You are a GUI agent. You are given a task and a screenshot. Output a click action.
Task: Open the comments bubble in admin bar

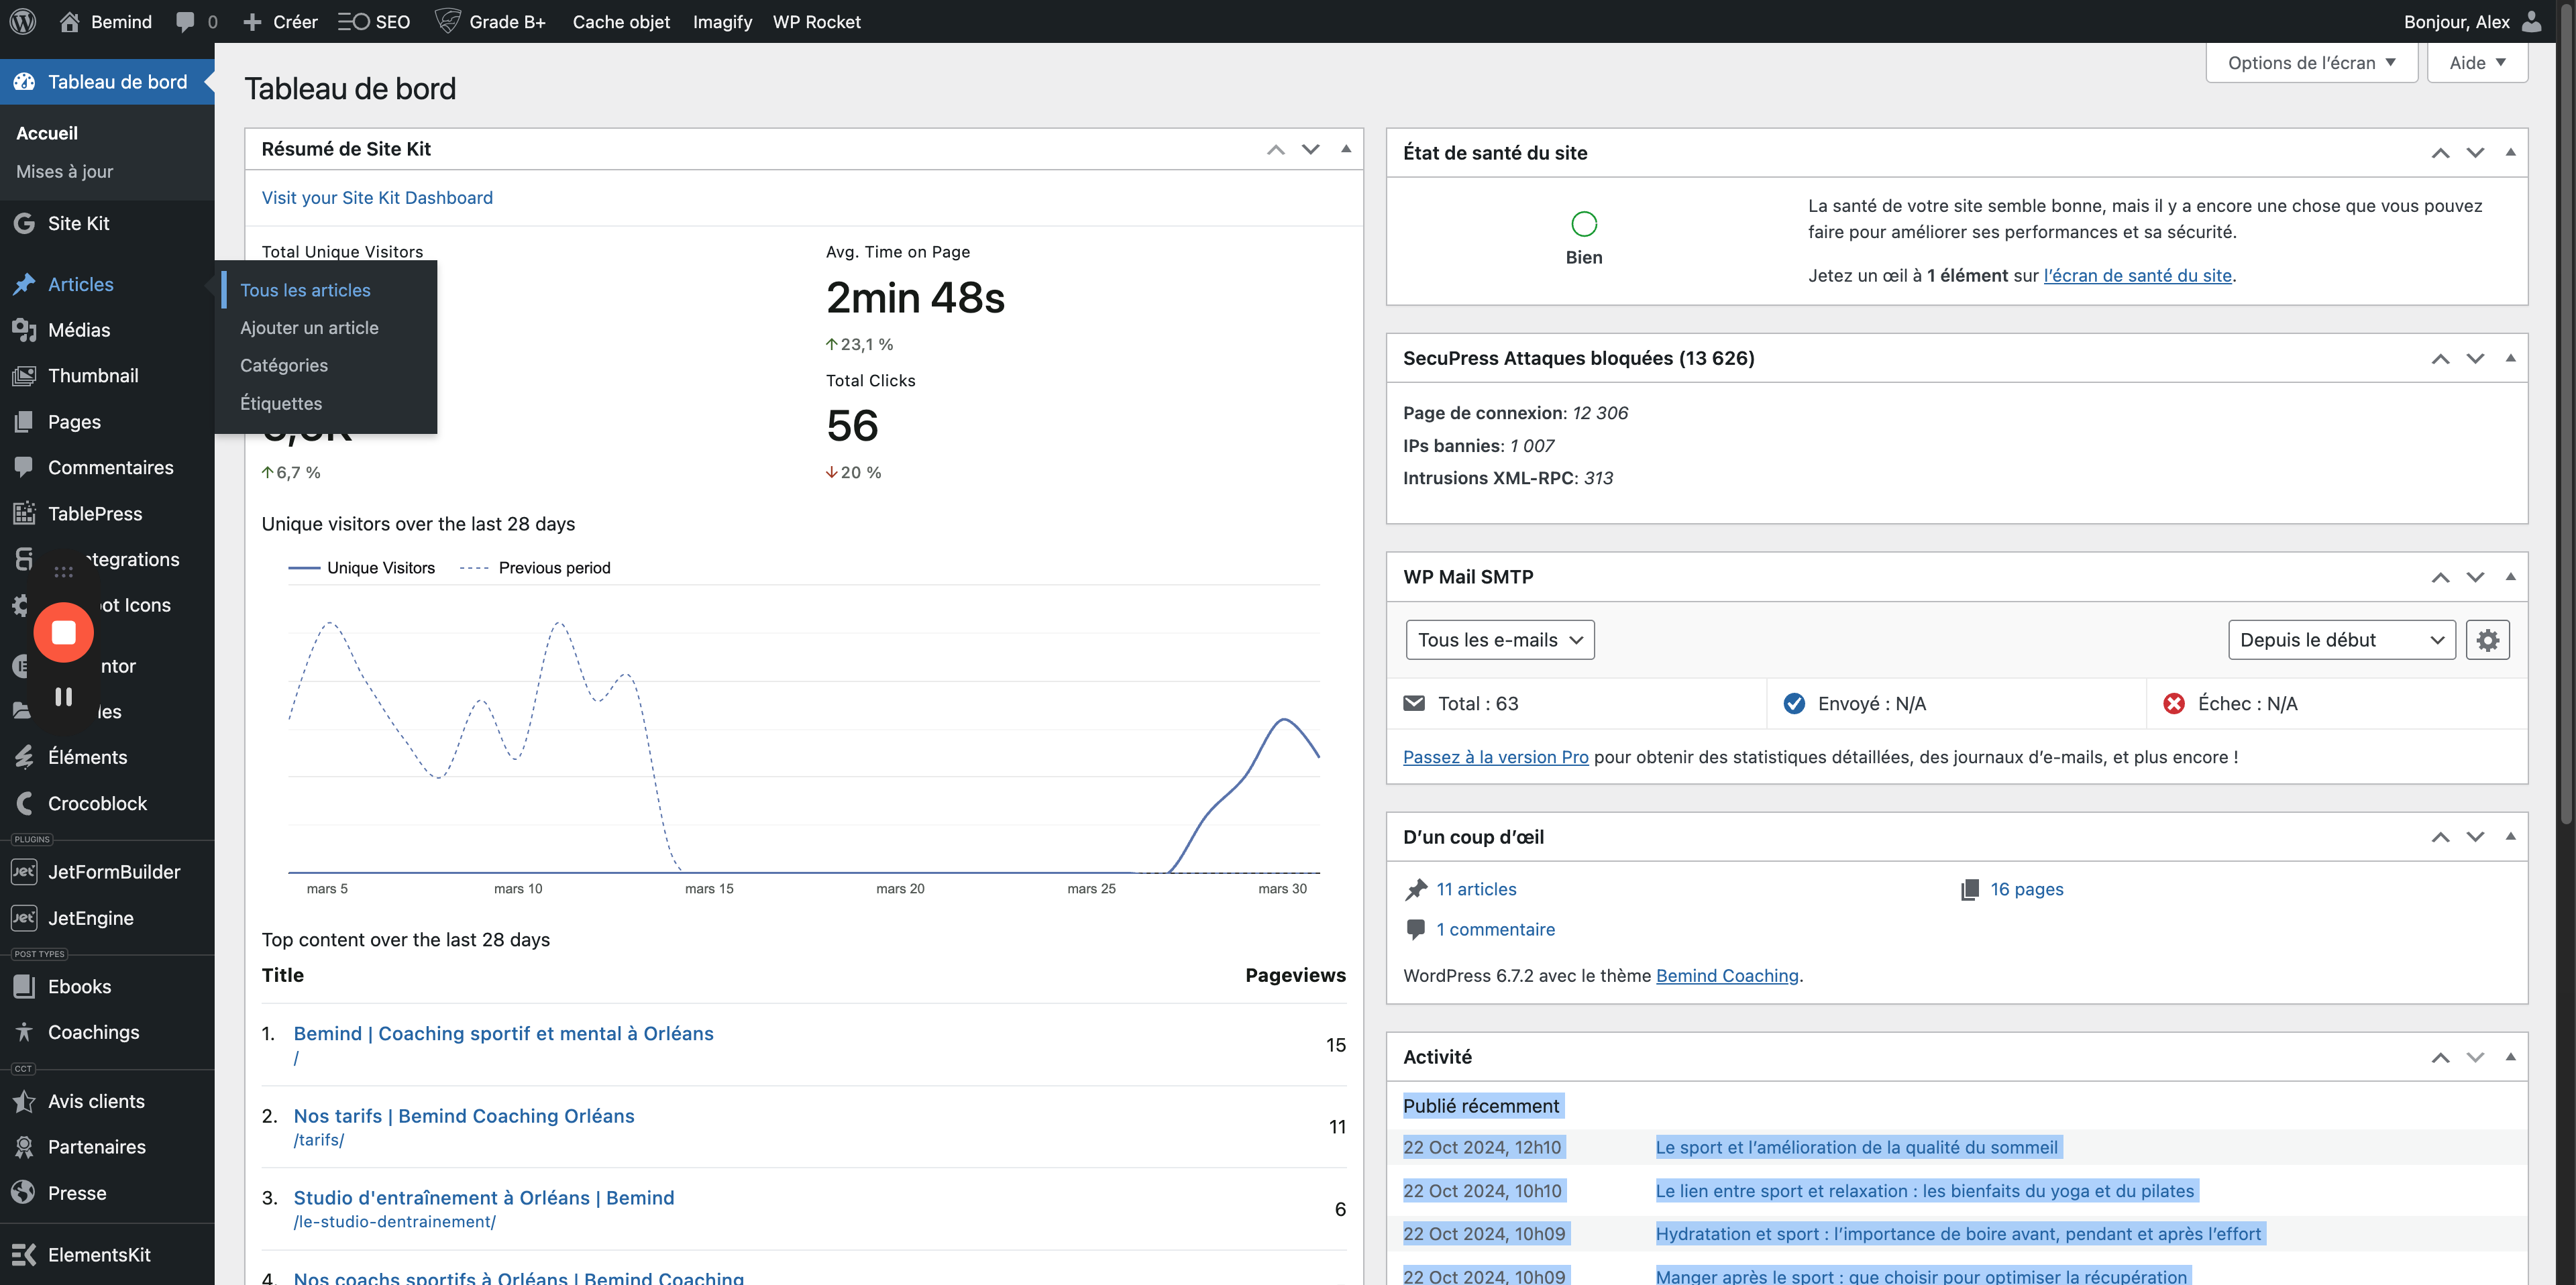pyautogui.click(x=185, y=21)
